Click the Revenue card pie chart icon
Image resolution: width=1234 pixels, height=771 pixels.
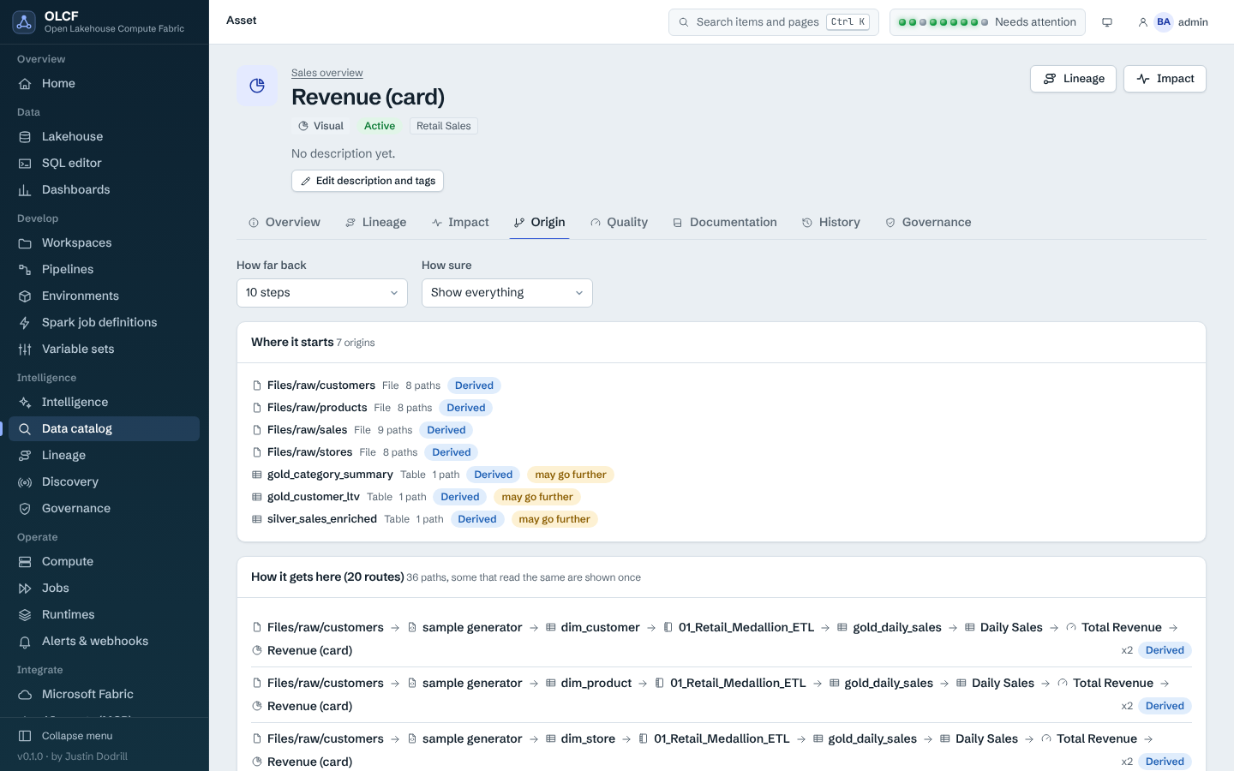(257, 86)
